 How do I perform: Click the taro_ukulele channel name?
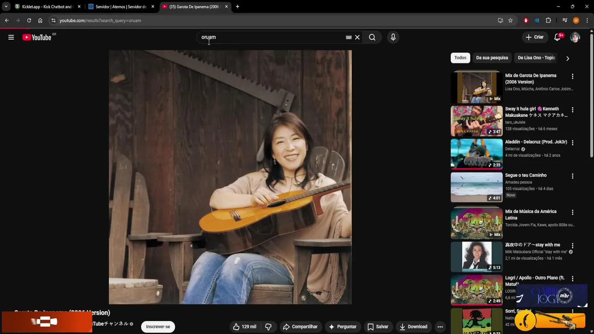click(515, 122)
